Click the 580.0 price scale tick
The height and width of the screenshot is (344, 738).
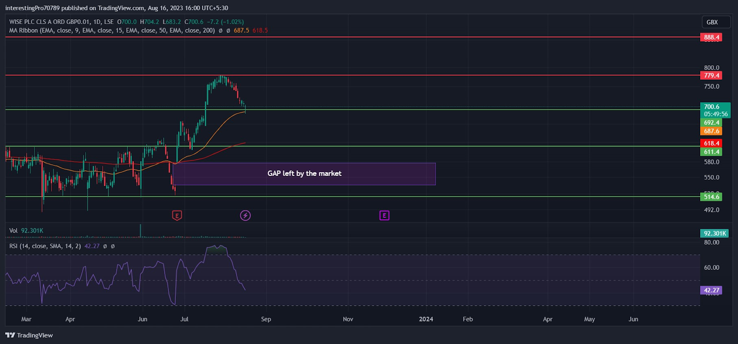pyautogui.click(x=712, y=162)
